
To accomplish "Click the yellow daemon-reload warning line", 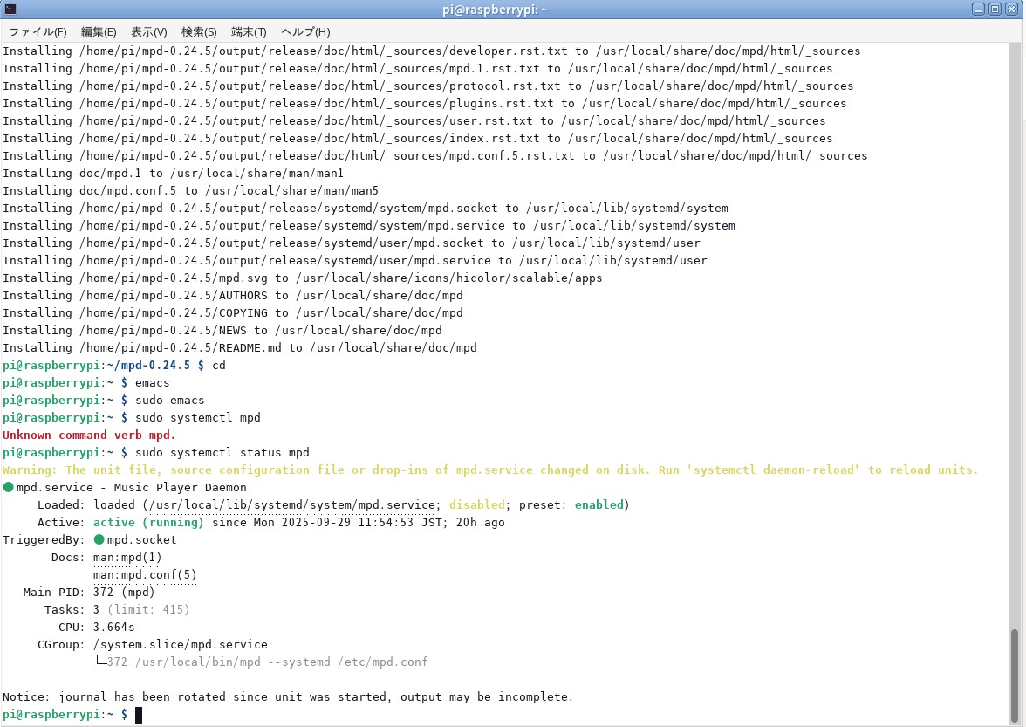I will (490, 470).
